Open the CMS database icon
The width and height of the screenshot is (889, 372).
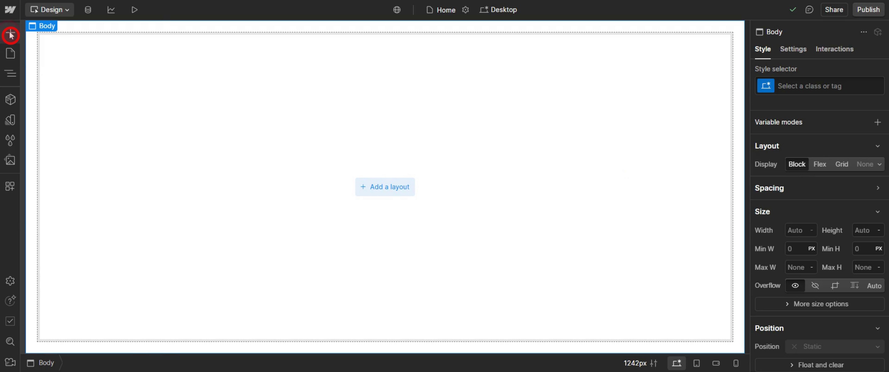(x=88, y=10)
